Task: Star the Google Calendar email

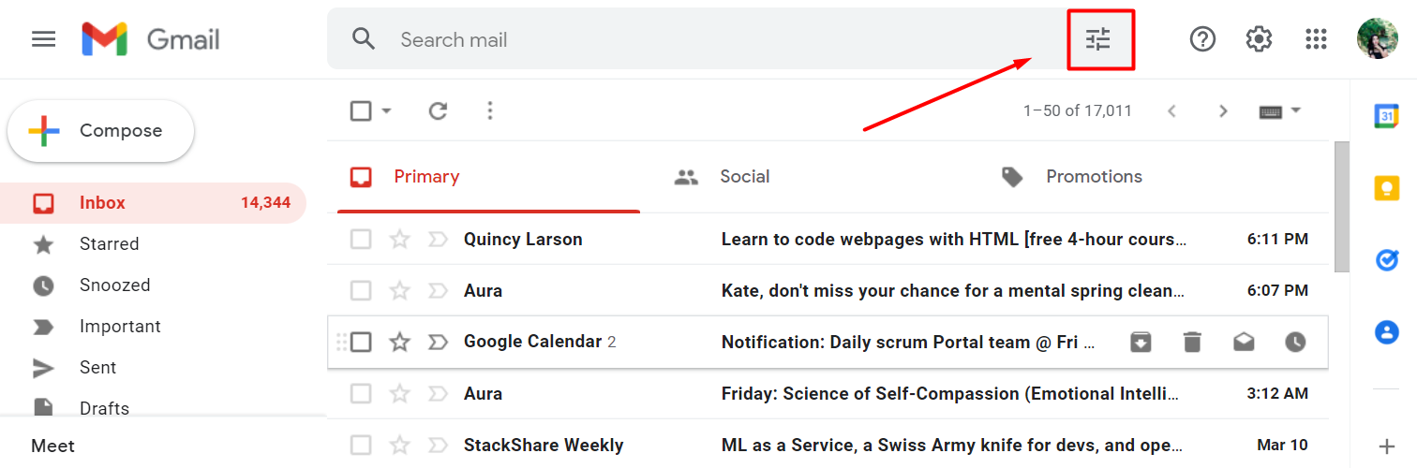Action: point(400,343)
